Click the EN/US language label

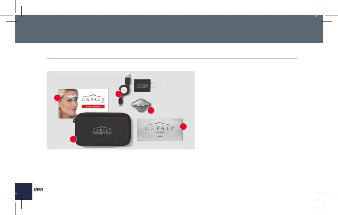pos(38,189)
